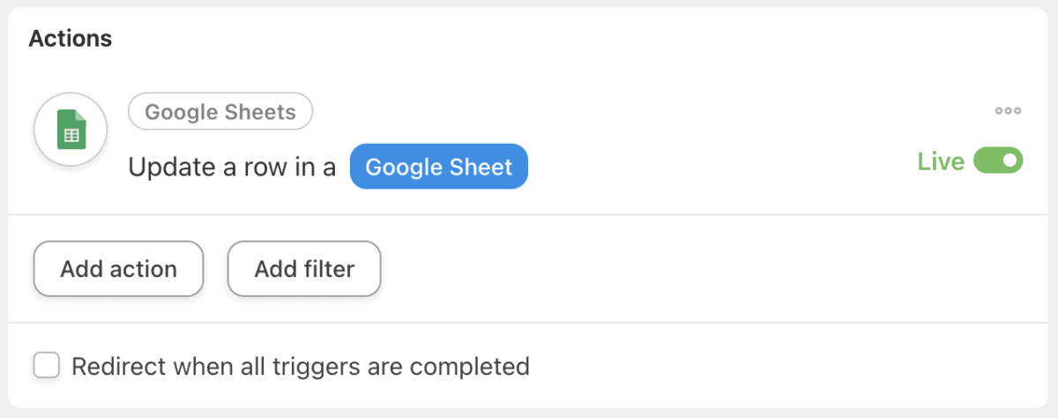Disable the Google Sheets action toggle
This screenshot has height=418, width=1058.
coord(998,161)
